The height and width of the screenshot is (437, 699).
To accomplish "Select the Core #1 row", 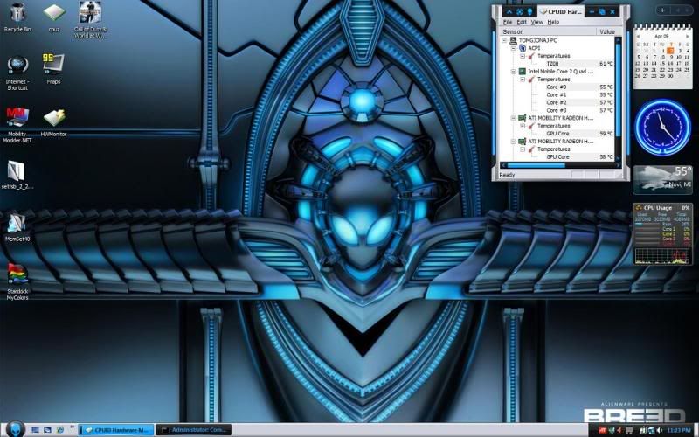I will (579, 94).
